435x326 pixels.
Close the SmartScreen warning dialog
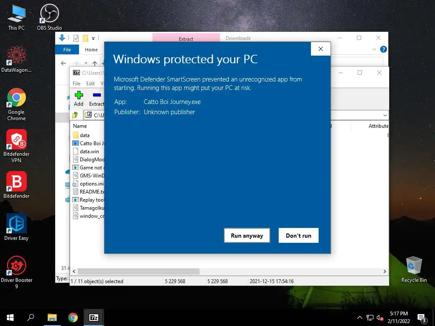coord(321,49)
